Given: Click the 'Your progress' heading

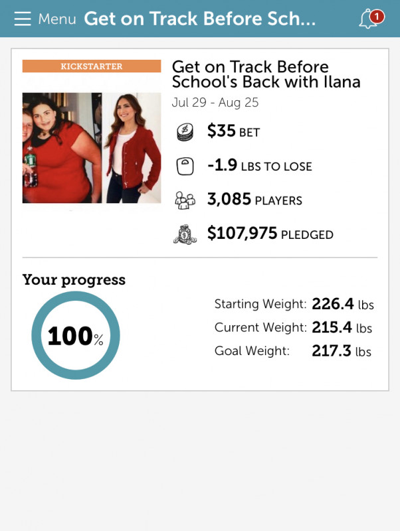Looking at the screenshot, I should (74, 280).
